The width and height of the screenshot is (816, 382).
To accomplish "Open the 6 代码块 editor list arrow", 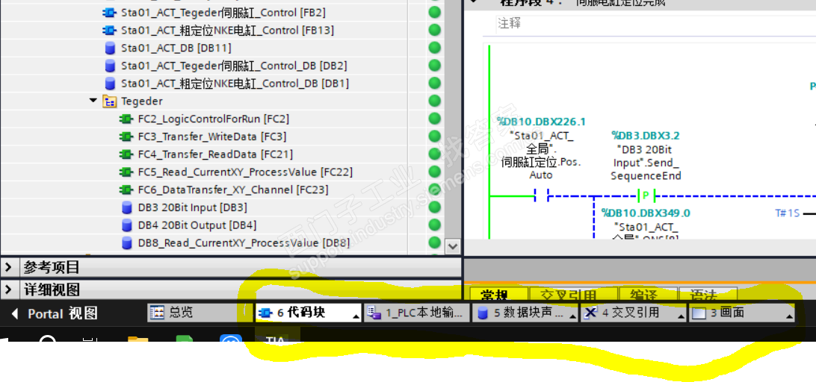I will point(356,316).
